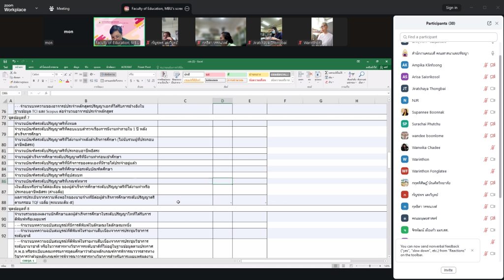The image size is (504, 280).
Task: Click the Cut scissors icon
Action: 12,73
